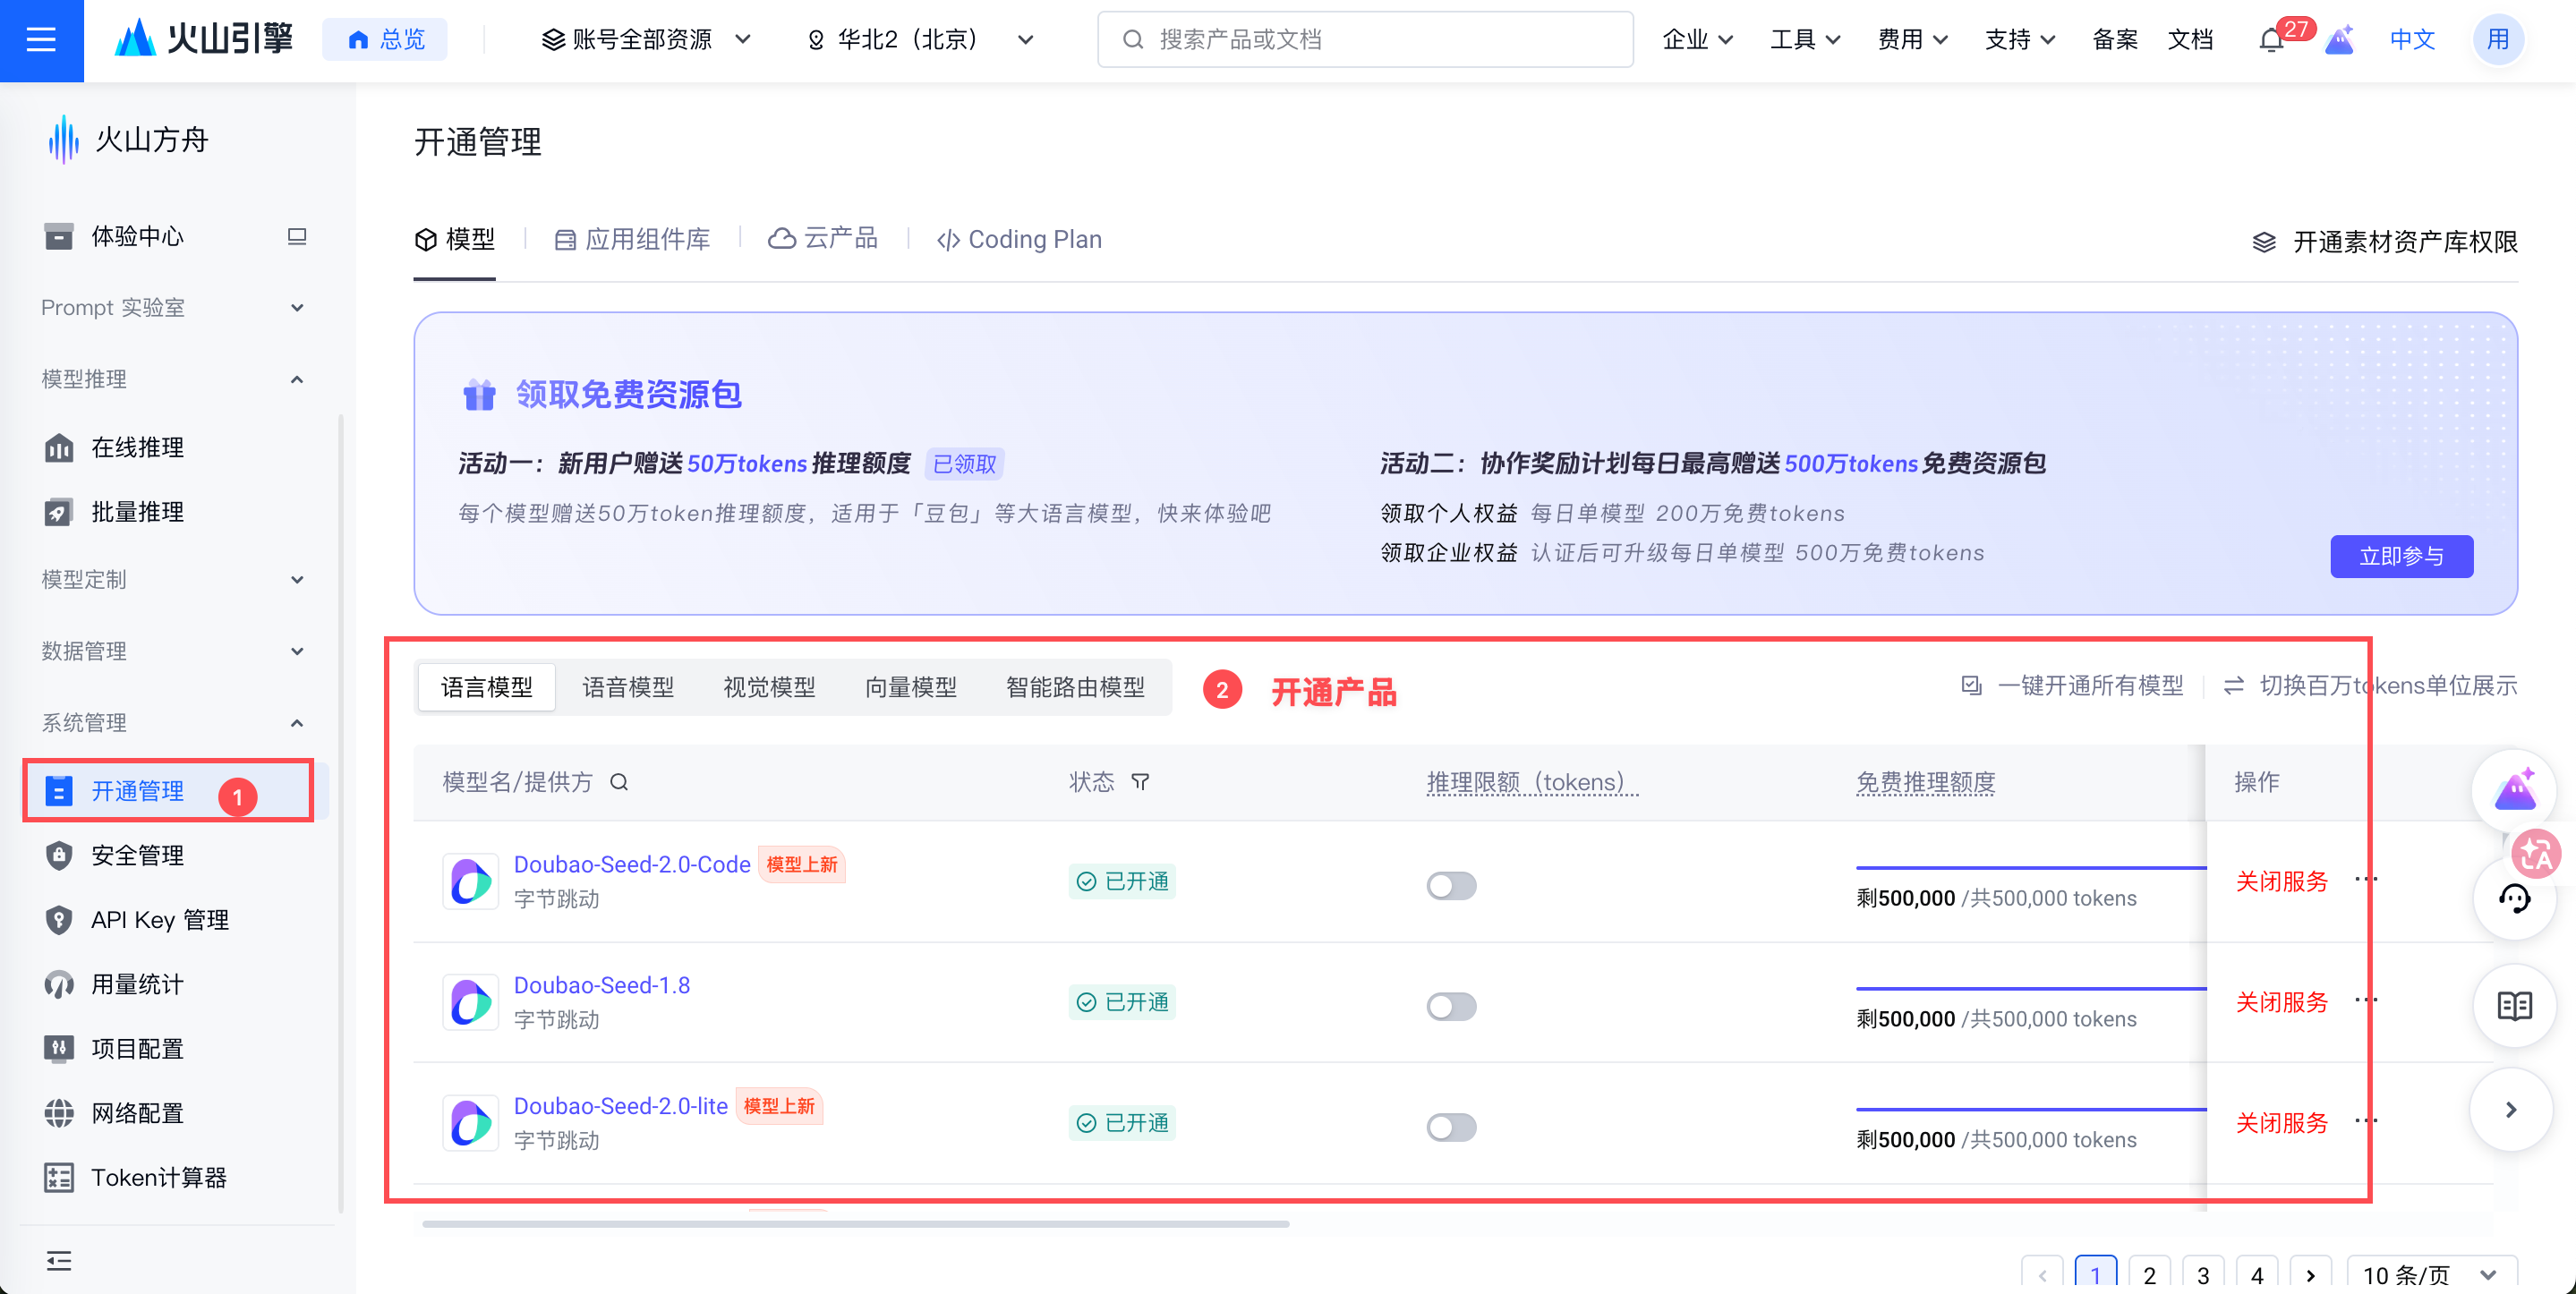Open the hamburger main menu
This screenshot has height=1294, width=2576.
(41, 40)
